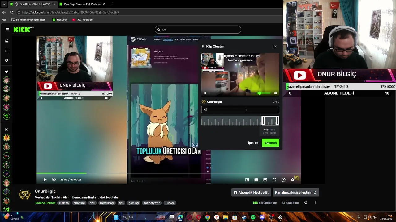Open Steam from the taskbar
This screenshot has width=396, height=222.
click(244, 217)
